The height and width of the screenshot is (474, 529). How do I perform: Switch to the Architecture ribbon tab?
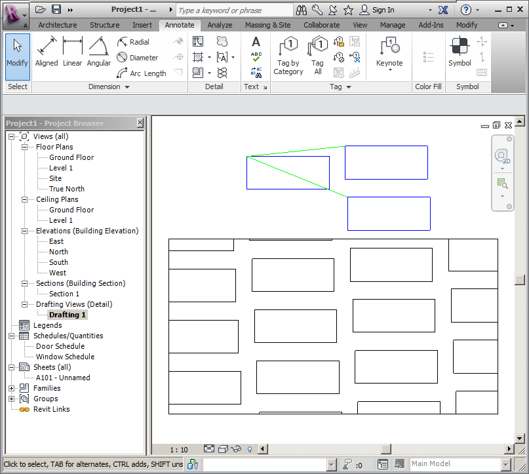[57, 25]
